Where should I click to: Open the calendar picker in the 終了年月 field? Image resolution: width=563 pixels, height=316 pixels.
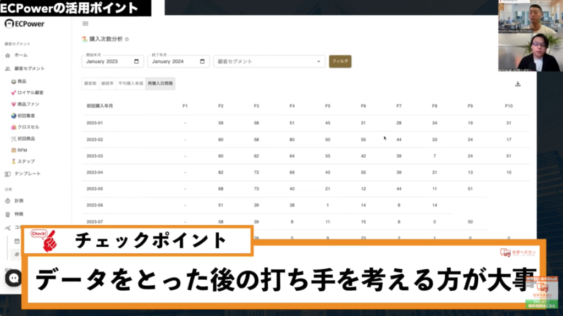pyautogui.click(x=202, y=62)
